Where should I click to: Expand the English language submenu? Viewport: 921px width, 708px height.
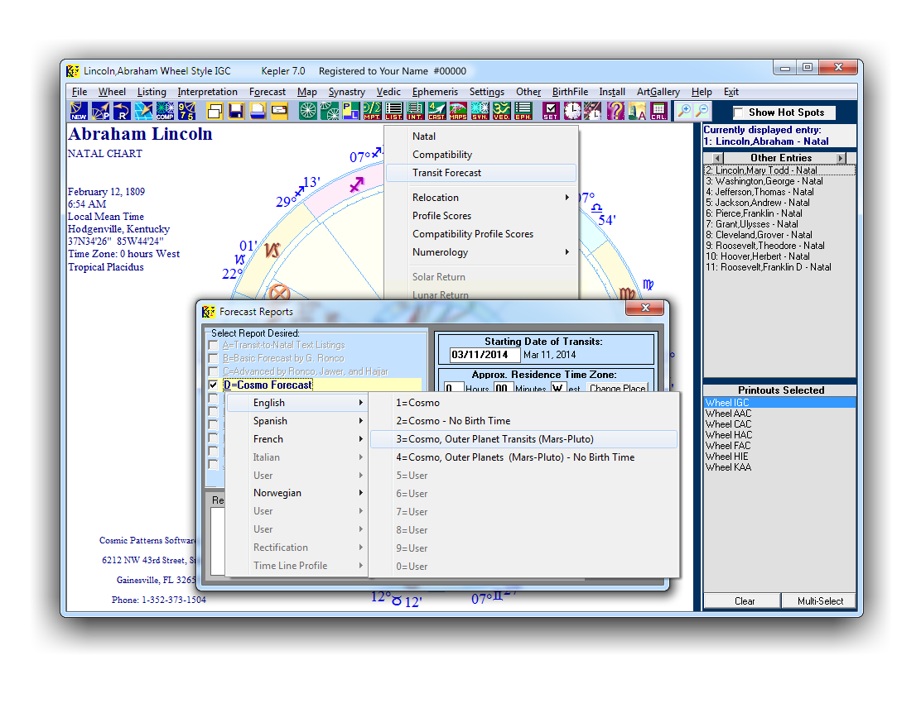point(297,403)
